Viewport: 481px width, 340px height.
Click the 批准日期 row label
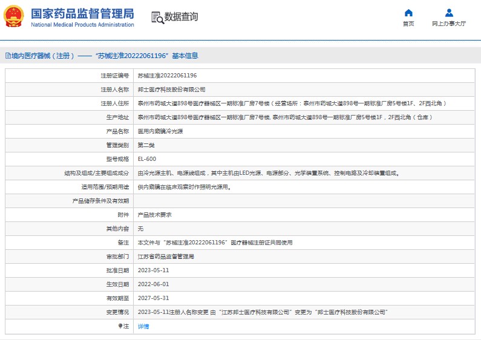[117, 270]
